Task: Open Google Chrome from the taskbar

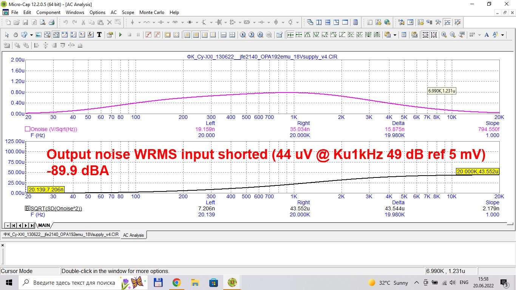Action: tap(176, 282)
